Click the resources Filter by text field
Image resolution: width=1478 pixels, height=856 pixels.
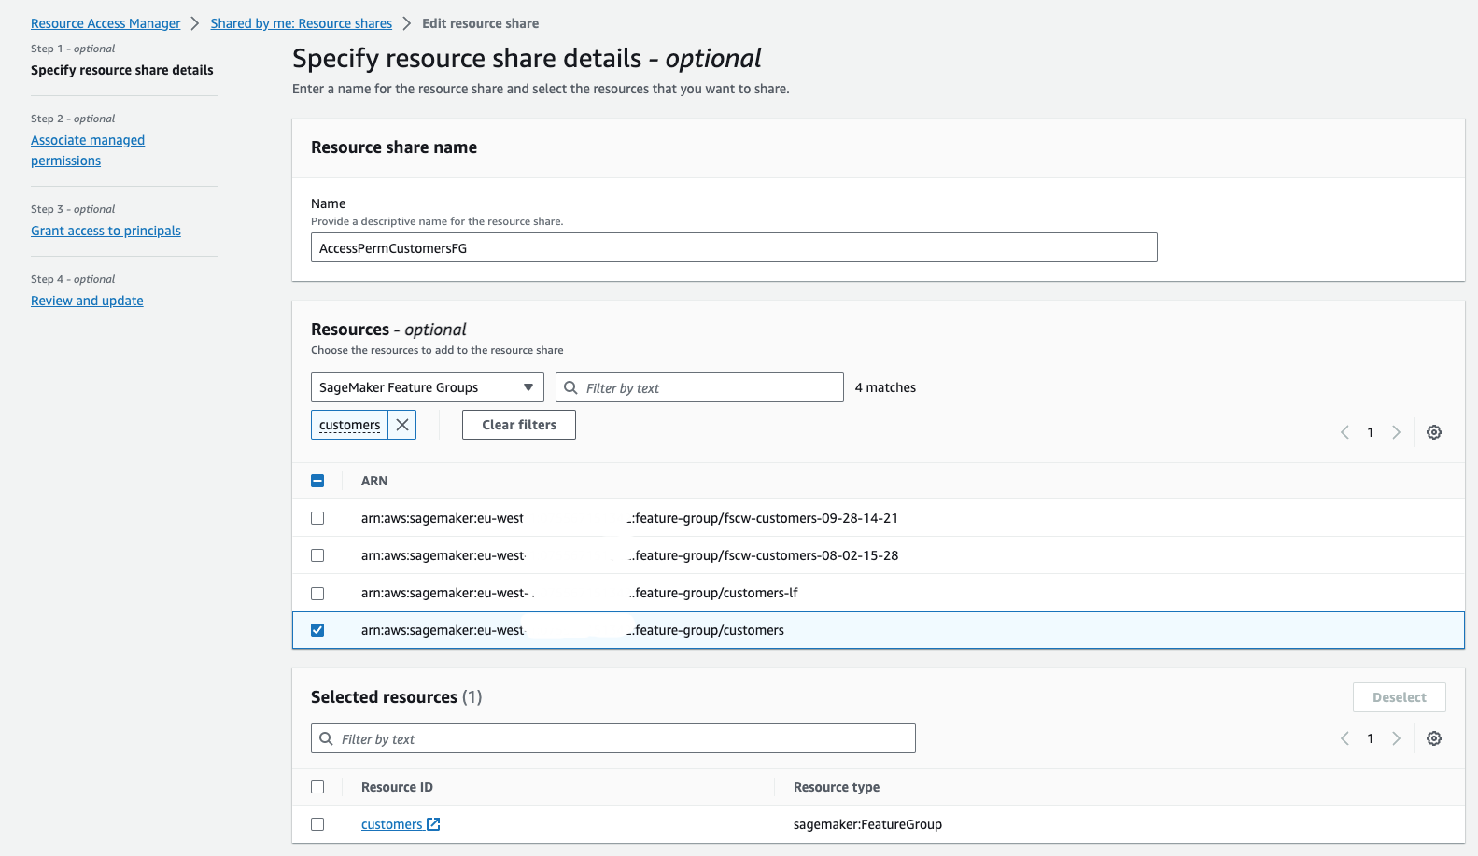699,387
